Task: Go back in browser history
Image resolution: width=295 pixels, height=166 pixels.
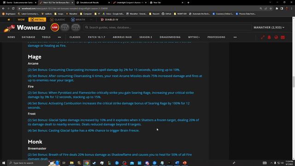Action: 3,8
